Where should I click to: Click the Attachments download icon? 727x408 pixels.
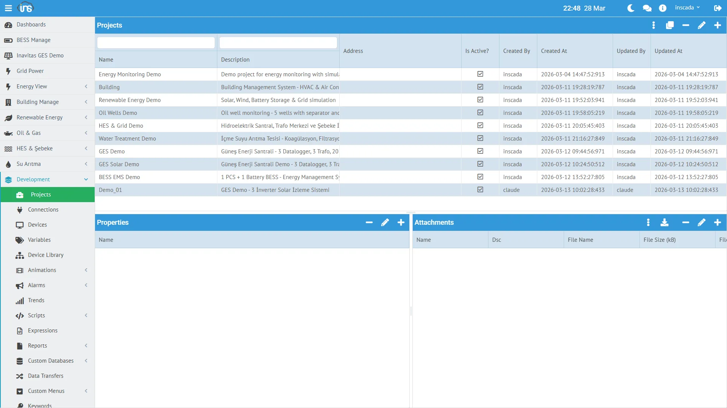coord(664,223)
